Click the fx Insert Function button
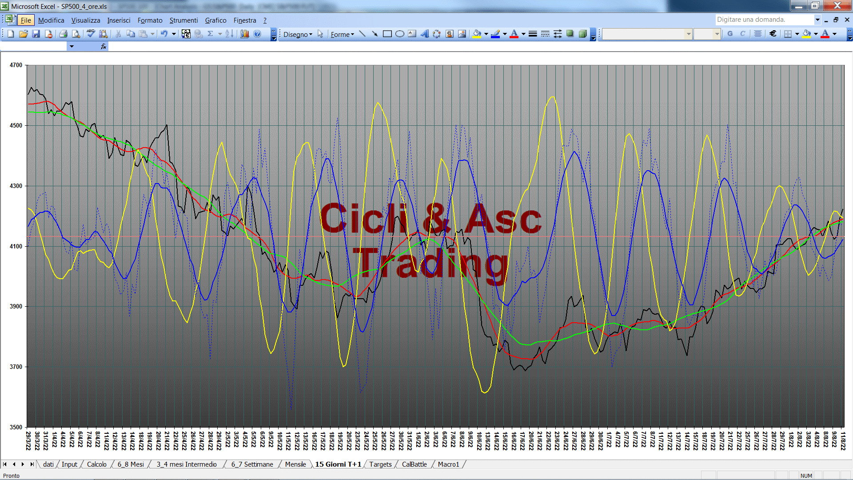The height and width of the screenshot is (480, 853). pos(104,46)
